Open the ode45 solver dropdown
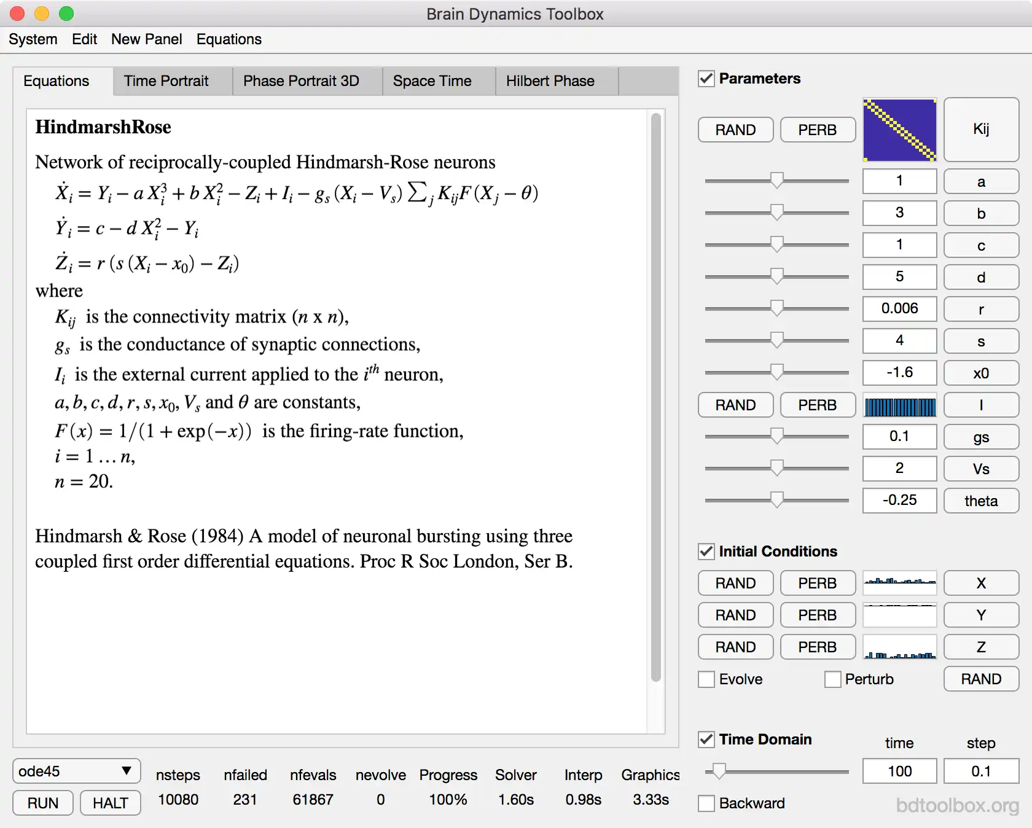The height and width of the screenshot is (828, 1032). 76,771
